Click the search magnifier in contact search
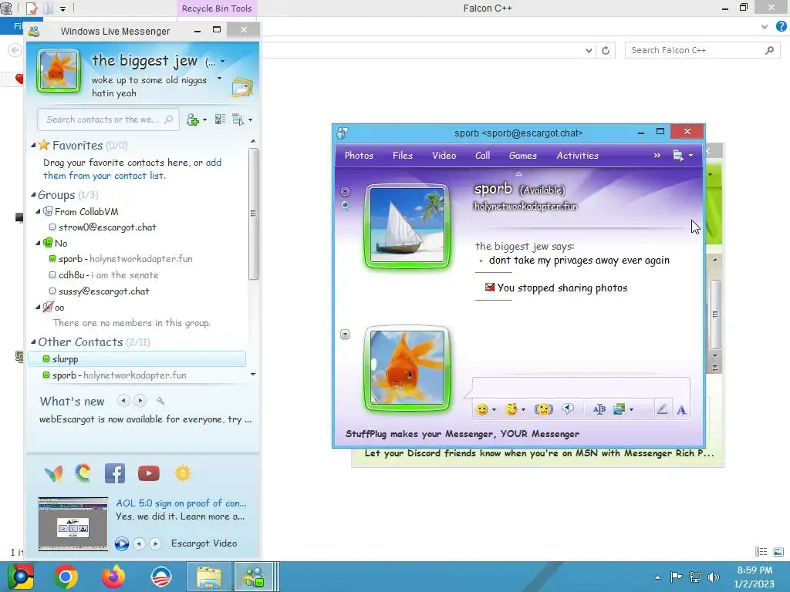The image size is (790, 592). pyautogui.click(x=169, y=119)
